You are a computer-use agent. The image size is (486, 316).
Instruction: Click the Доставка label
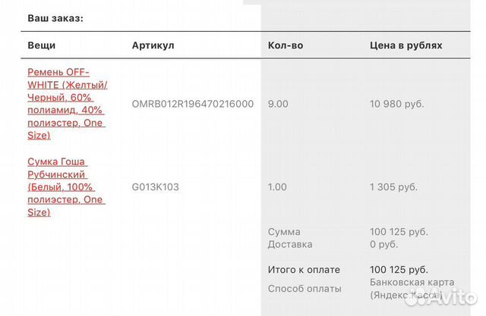click(x=290, y=244)
